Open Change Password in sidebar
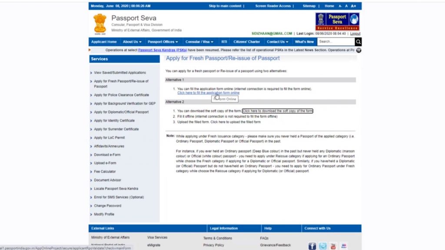Image resolution: width=445 pixels, height=250 pixels. coord(108,206)
